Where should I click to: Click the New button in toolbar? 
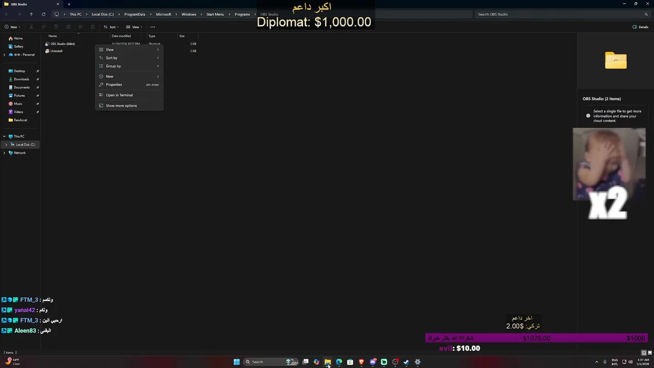click(12, 27)
